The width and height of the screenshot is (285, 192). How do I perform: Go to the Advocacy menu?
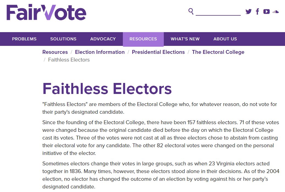pyautogui.click(x=103, y=39)
